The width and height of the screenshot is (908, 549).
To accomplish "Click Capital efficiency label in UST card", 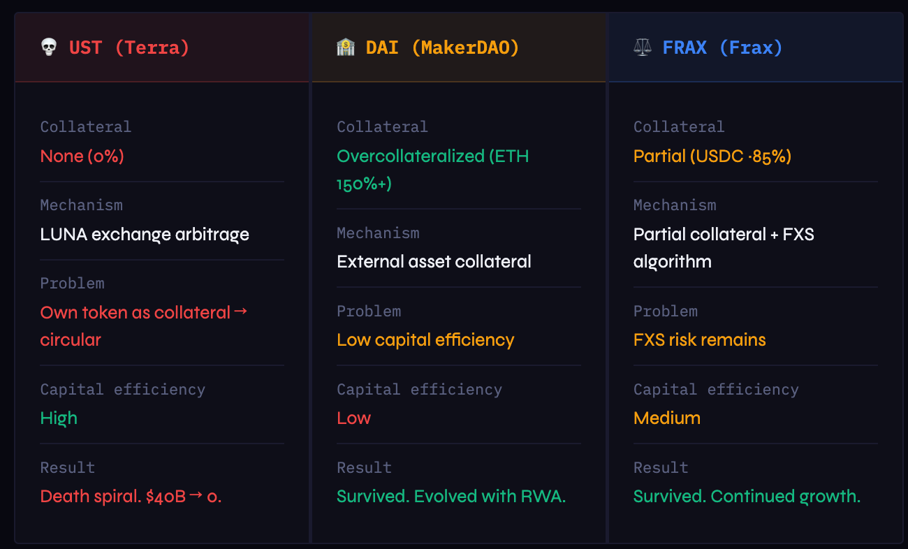I will tap(123, 389).
